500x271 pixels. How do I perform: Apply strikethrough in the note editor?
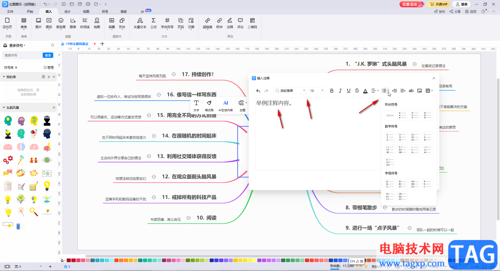357,91
